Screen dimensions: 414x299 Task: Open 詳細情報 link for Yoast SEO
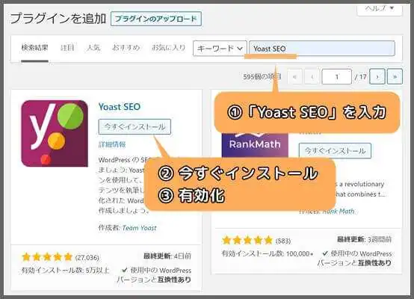point(112,144)
